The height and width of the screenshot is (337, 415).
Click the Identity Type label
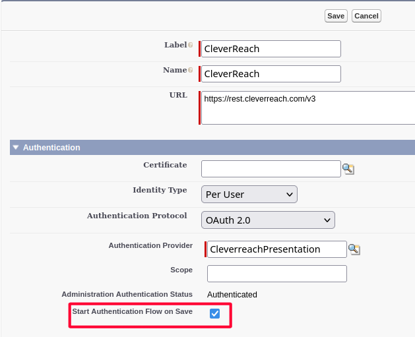tap(160, 190)
